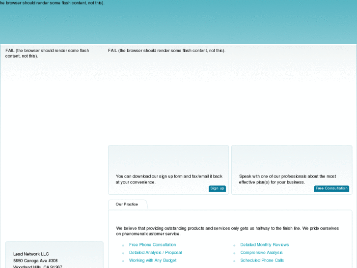Click the Free Consultation button

[331, 188]
